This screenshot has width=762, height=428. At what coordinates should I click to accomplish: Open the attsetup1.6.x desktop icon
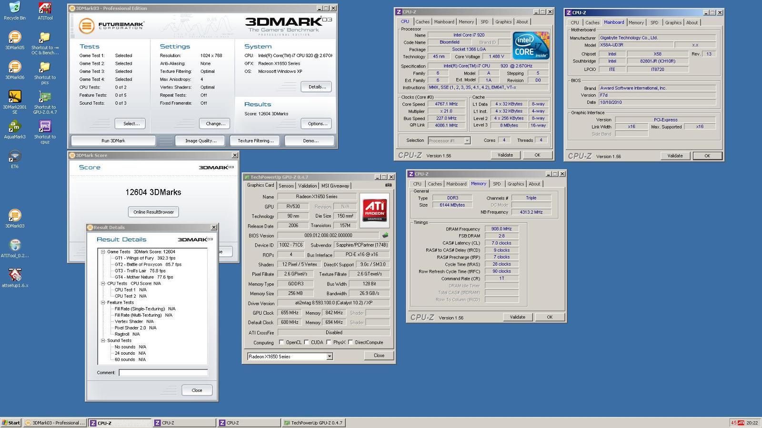pyautogui.click(x=15, y=278)
